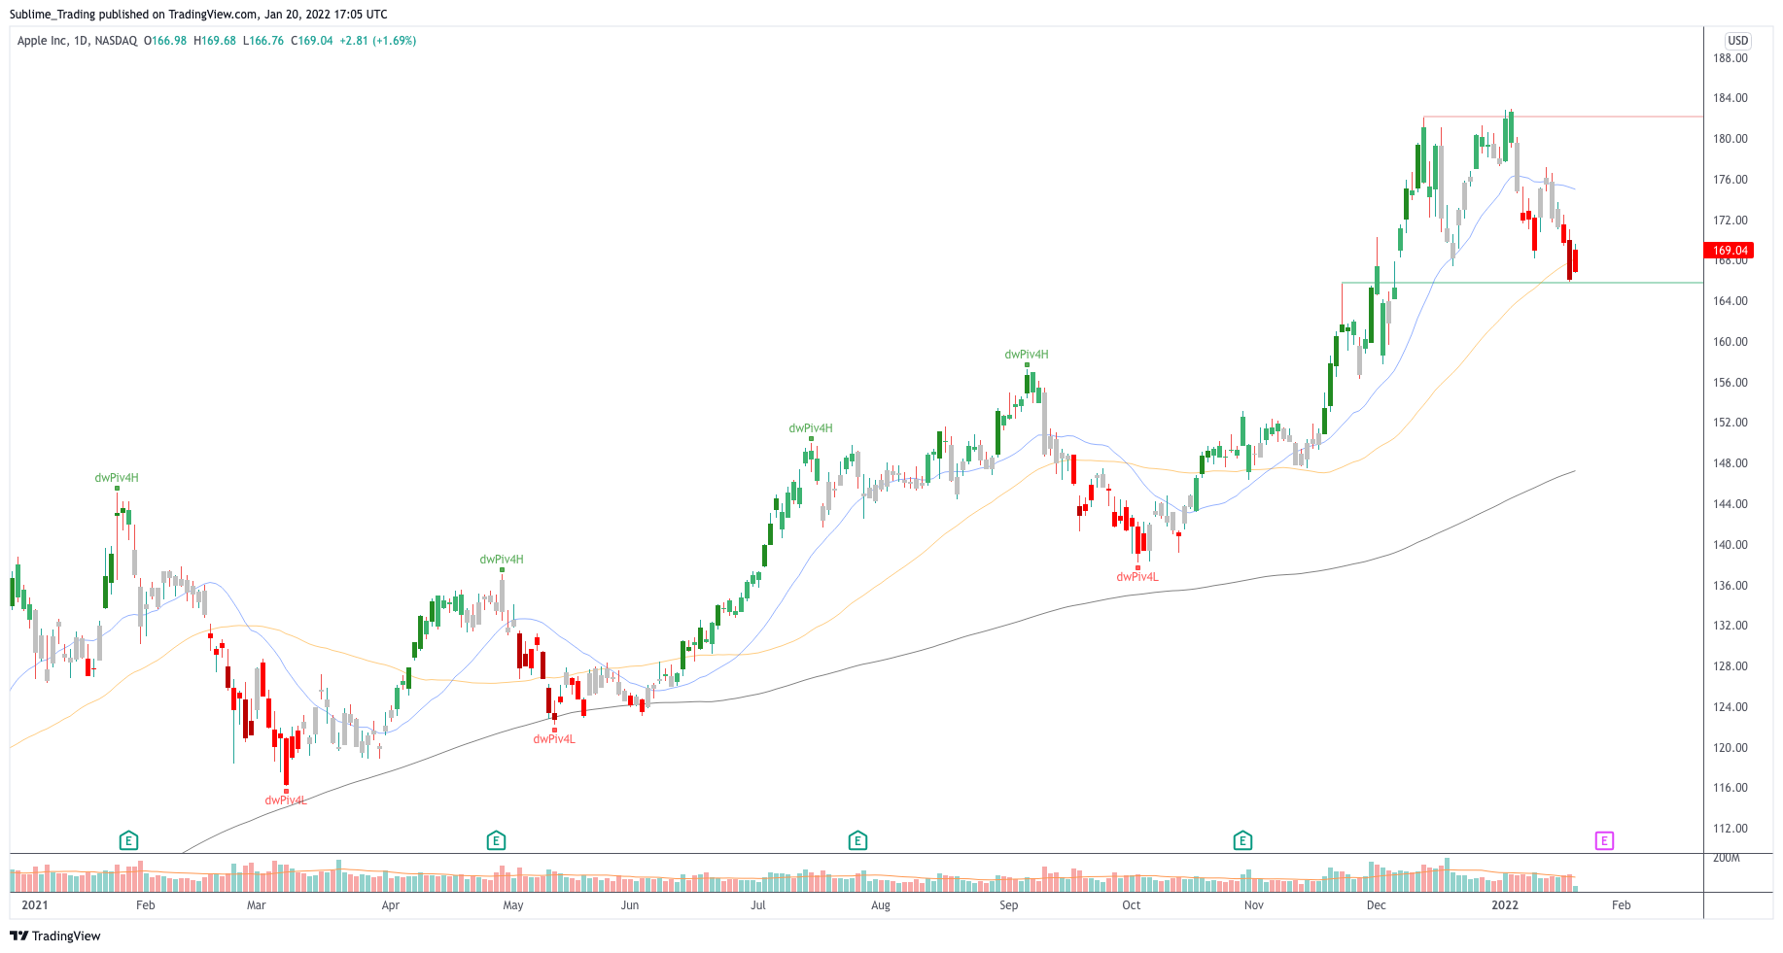Click the low value L166.76
Image resolution: width=1783 pixels, height=953 pixels.
pyautogui.click(x=263, y=41)
